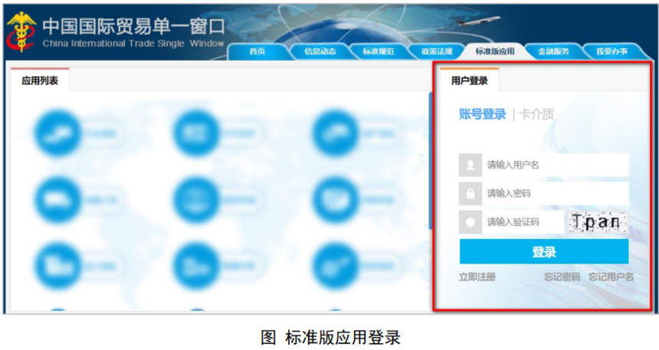This screenshot has width=659, height=350.
Task: Click the first app icon in top-left of 应用列表
Action: point(57,132)
